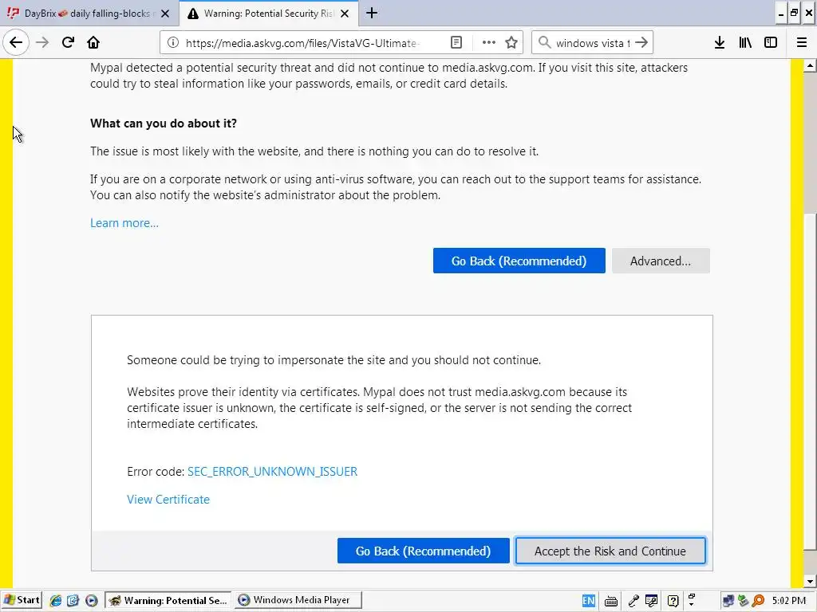Show site information in the address bar
Image resolution: width=817 pixels, height=612 pixels.
pos(173,43)
